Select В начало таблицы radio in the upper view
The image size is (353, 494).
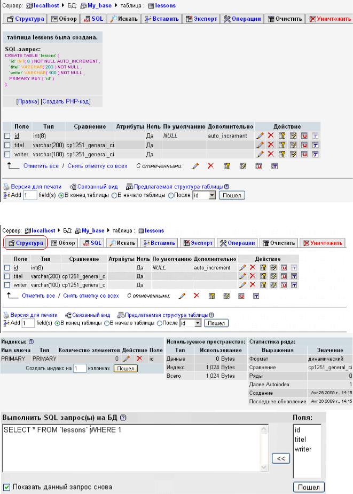pos(114,195)
